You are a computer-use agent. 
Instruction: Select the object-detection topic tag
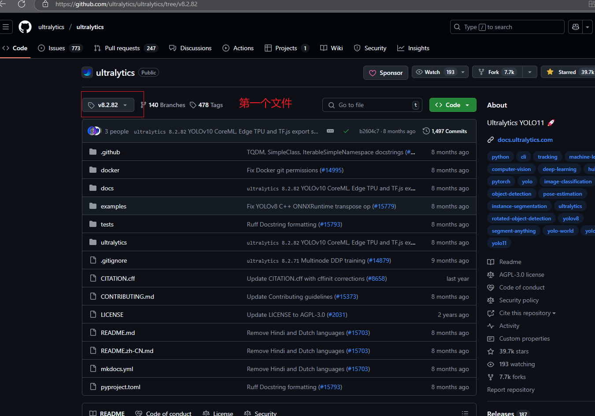tap(511, 194)
